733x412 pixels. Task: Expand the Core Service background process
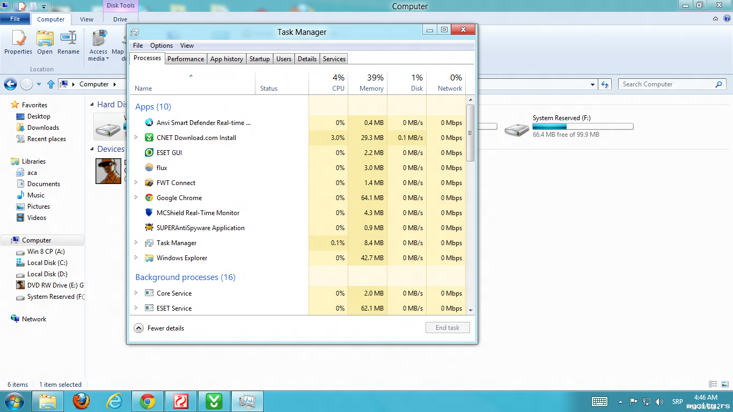click(136, 293)
